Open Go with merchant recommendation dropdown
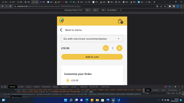Viewport: 184px width, 103px height. pyautogui.click(x=92, y=39)
